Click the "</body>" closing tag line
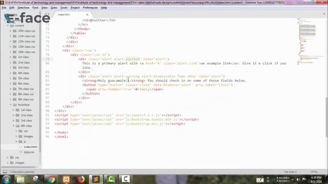 [61, 132]
